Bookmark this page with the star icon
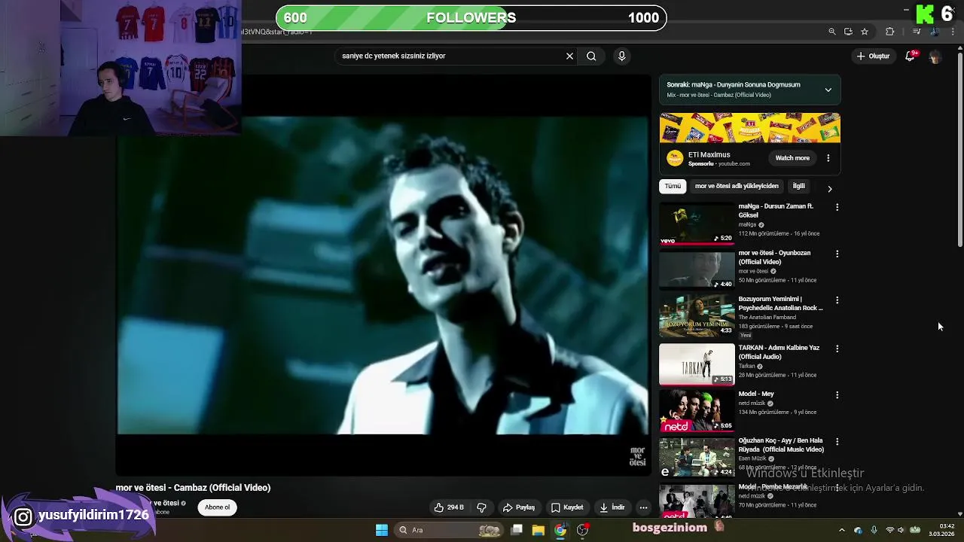The height and width of the screenshot is (542, 964). coord(865,32)
